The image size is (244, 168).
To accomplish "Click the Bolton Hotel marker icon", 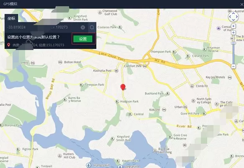I will point(60,62).
